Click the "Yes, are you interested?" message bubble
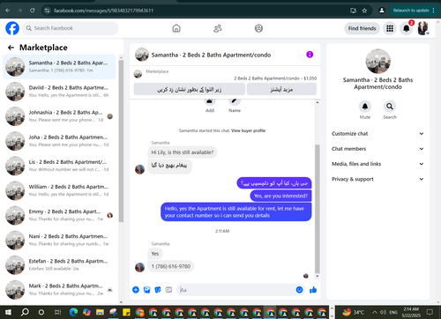441x319 pixels. 280,196
